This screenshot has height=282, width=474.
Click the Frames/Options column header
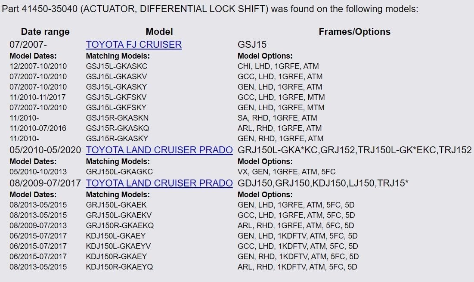(x=355, y=32)
